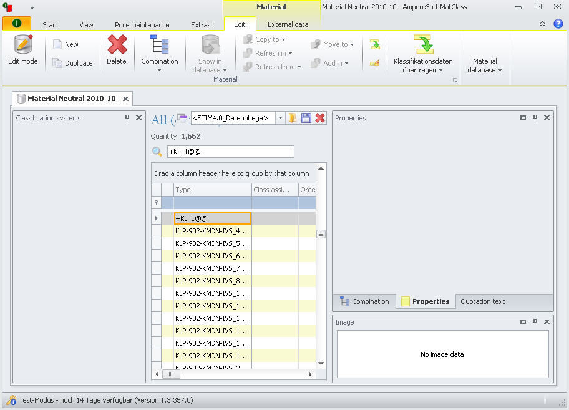Screen dimensions: 569x410
Task: Click the Type filter row cell
Action: pos(212,202)
